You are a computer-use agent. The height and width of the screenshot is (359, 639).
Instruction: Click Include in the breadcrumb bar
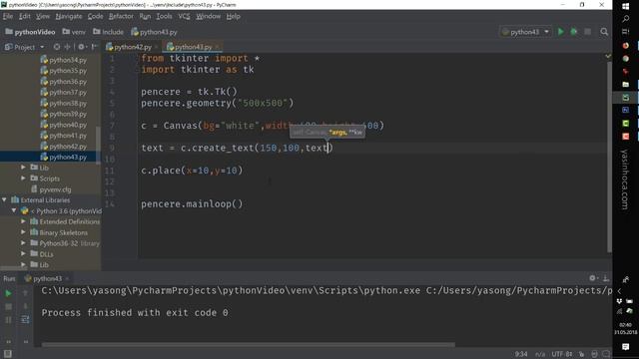(108, 32)
